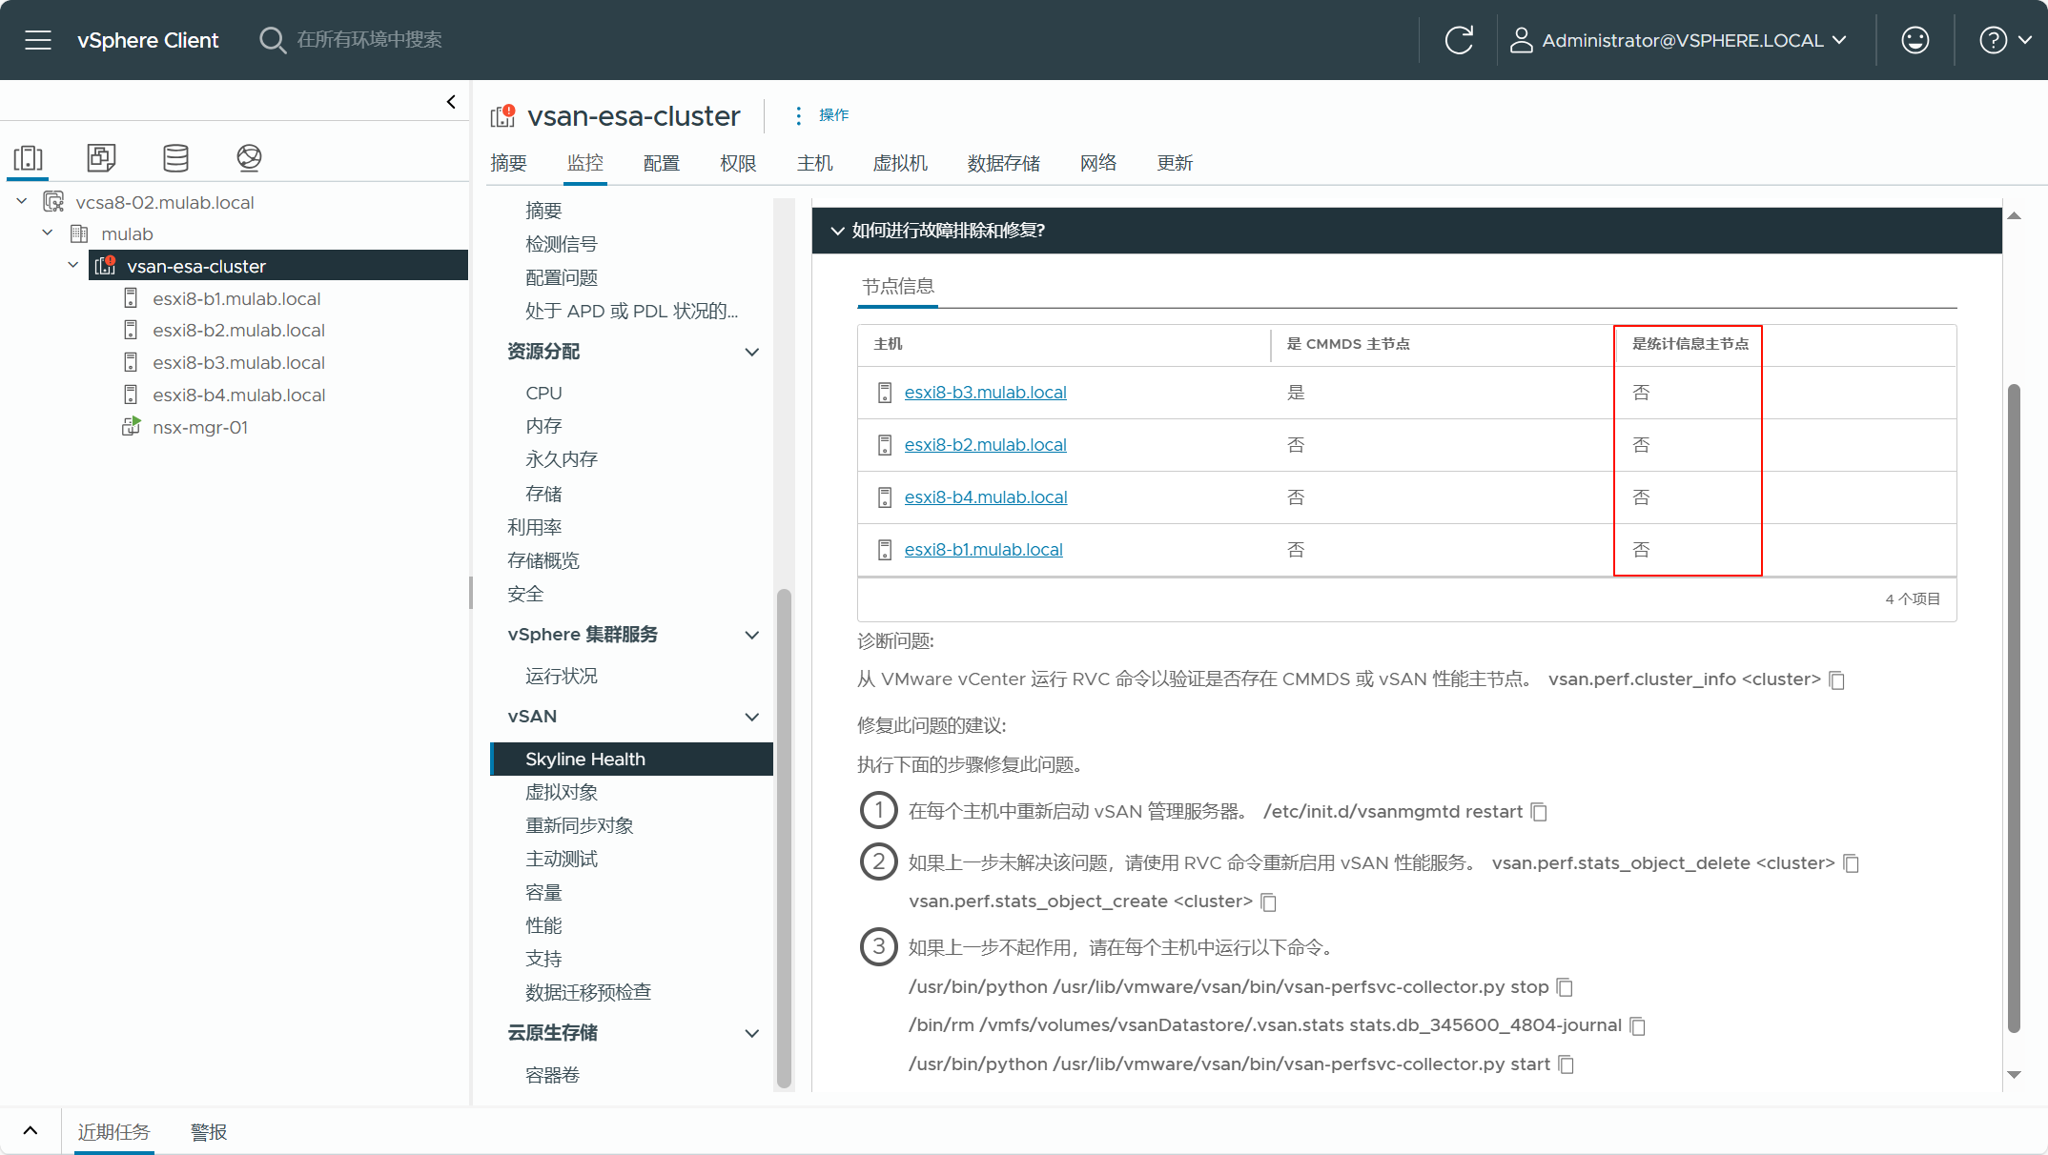Open the hamburger navigation menu
Viewport: 2048px width, 1155px height.
(x=38, y=40)
